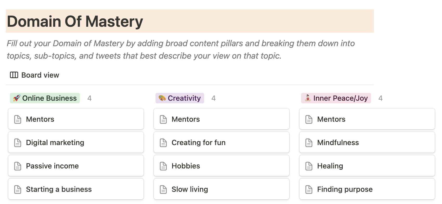442x204 pixels.
Task: Open the Mindfulness card
Action: [x=367, y=142]
